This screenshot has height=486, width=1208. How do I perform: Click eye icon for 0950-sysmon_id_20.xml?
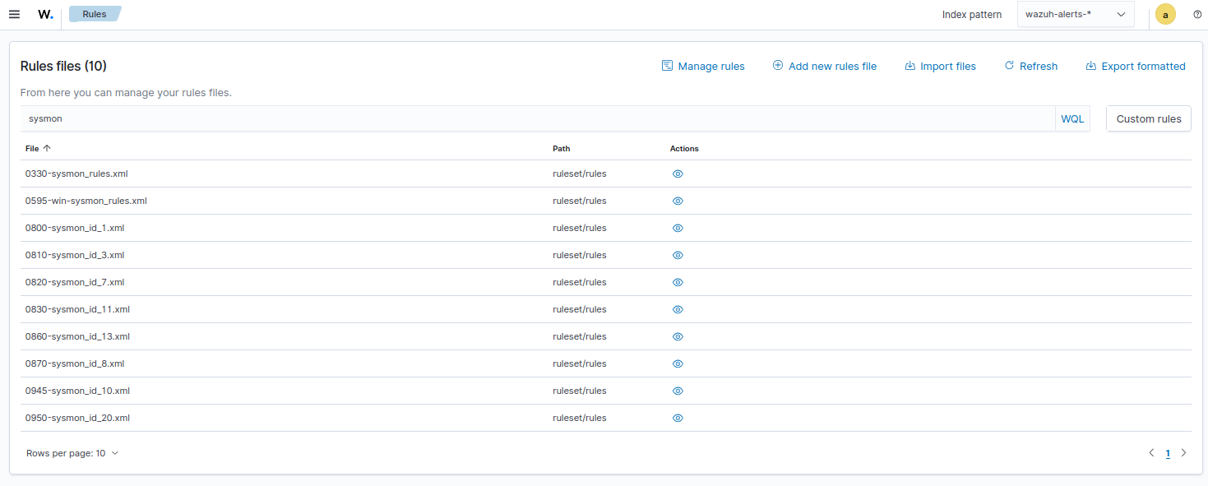(x=678, y=419)
